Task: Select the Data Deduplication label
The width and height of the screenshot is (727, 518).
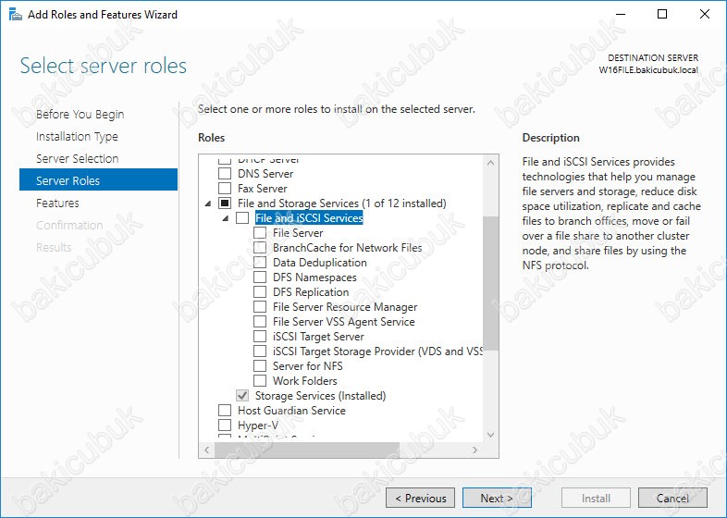Action: coord(319,263)
